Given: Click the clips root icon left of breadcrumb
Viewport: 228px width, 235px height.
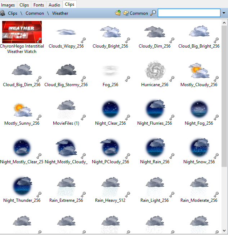Looking at the screenshot, I should [x=3, y=13].
